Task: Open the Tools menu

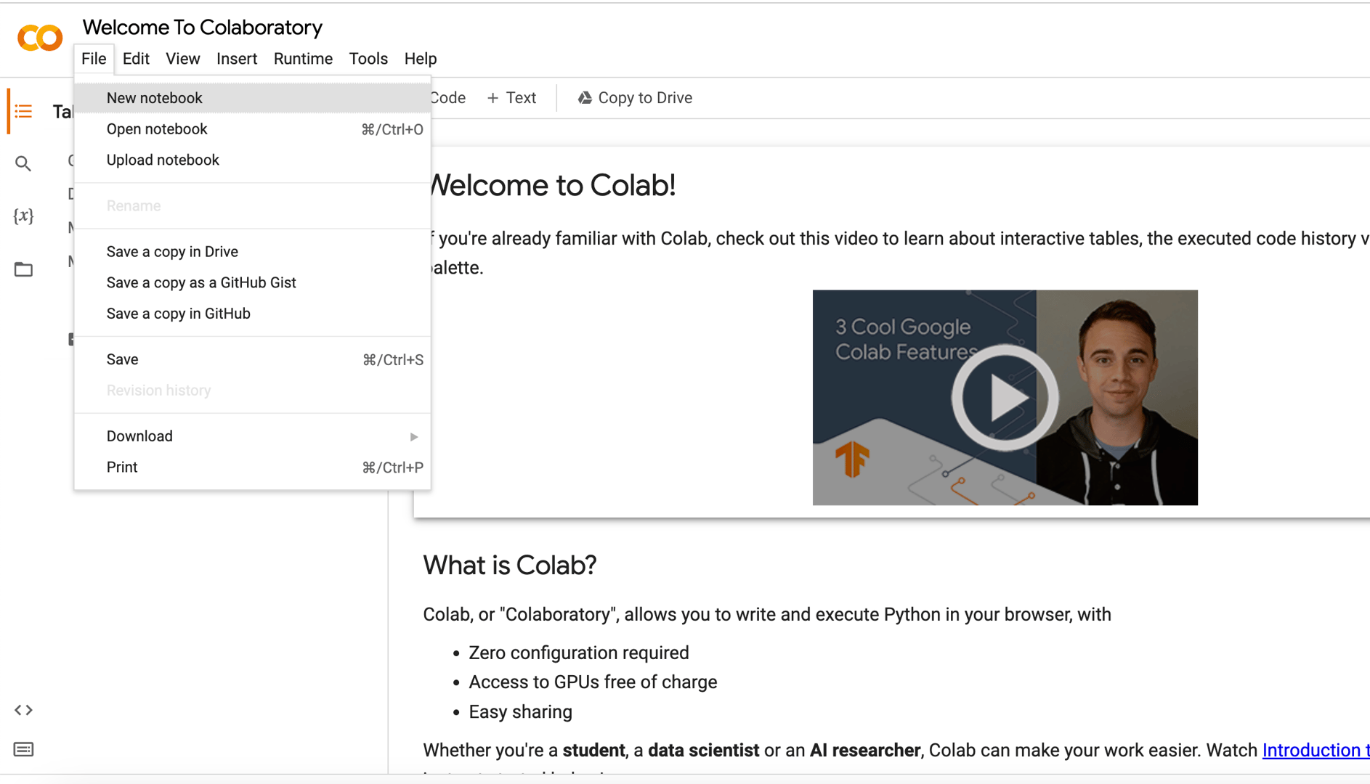Action: click(368, 59)
